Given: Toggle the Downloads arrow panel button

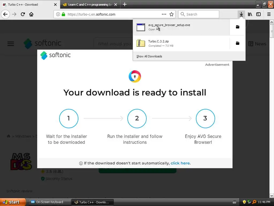Looking at the screenshot, I should pyautogui.click(x=241, y=14).
